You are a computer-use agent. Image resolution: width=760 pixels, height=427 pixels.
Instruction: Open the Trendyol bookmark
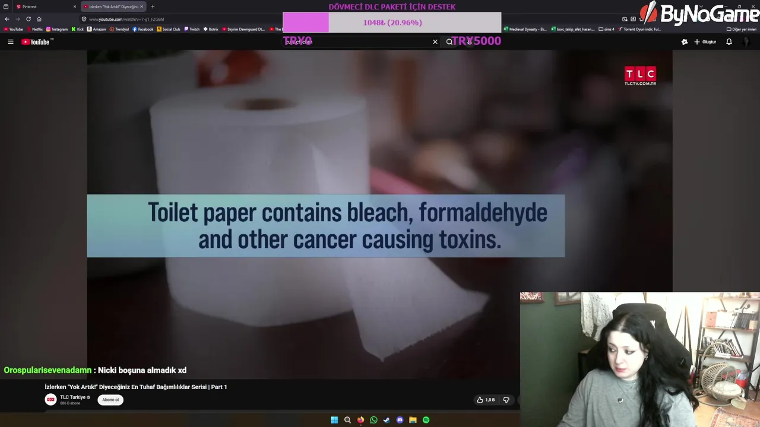tap(119, 29)
